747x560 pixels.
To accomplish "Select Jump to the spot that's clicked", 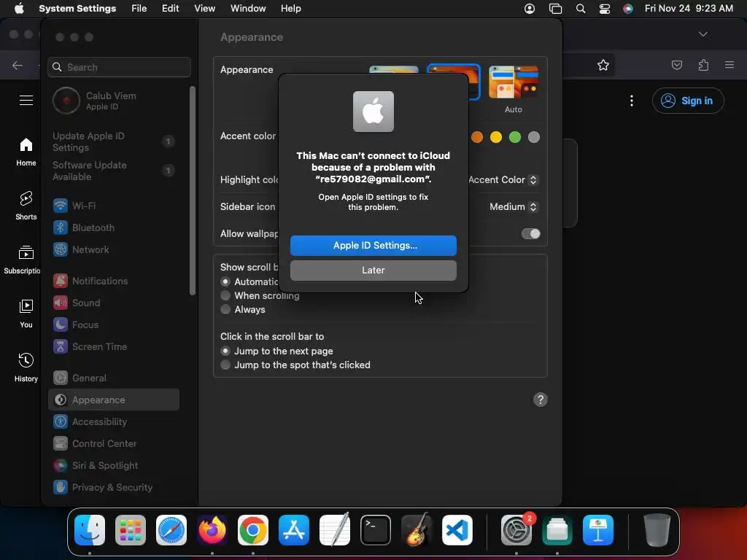I will click(225, 365).
